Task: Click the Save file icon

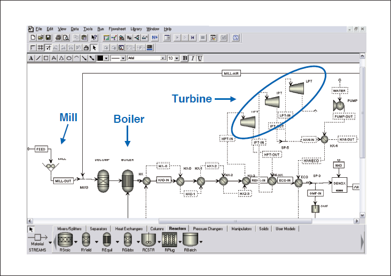Action: point(48,38)
